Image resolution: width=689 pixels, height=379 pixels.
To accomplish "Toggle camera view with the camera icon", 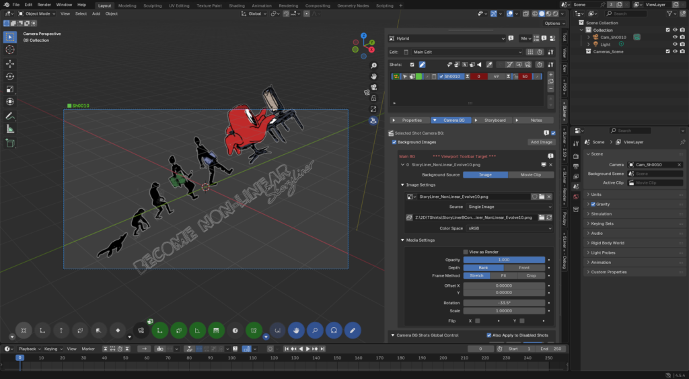I will (373, 87).
